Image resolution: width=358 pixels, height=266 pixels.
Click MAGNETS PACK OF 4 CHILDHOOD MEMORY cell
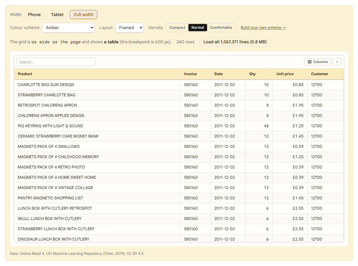tap(97, 157)
